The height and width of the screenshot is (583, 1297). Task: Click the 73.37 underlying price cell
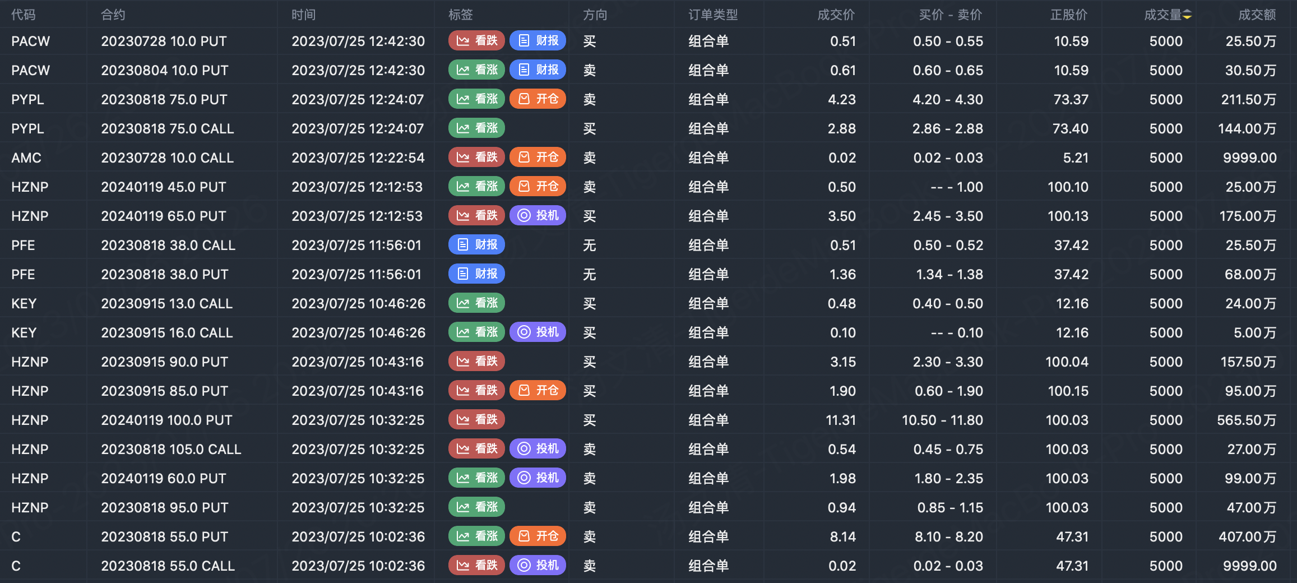(x=1071, y=99)
